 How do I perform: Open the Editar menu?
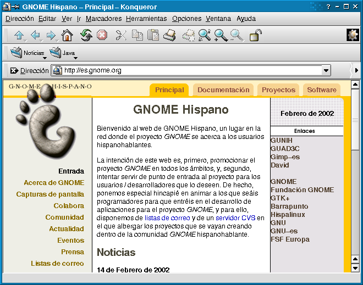click(47, 19)
